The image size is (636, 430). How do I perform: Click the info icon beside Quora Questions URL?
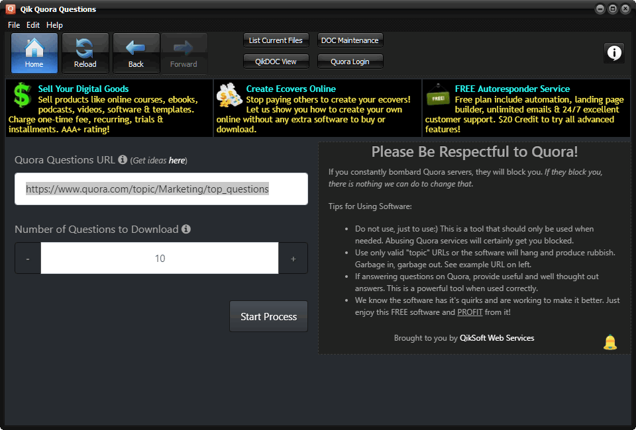(123, 159)
